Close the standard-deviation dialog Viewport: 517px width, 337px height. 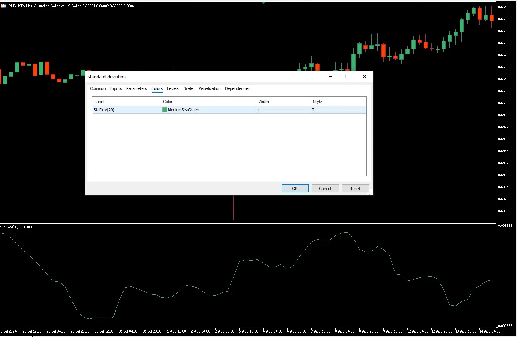tap(364, 76)
